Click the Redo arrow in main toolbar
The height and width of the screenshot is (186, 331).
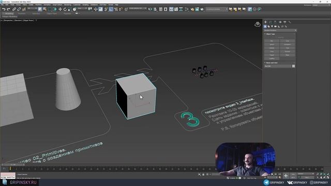8,9
